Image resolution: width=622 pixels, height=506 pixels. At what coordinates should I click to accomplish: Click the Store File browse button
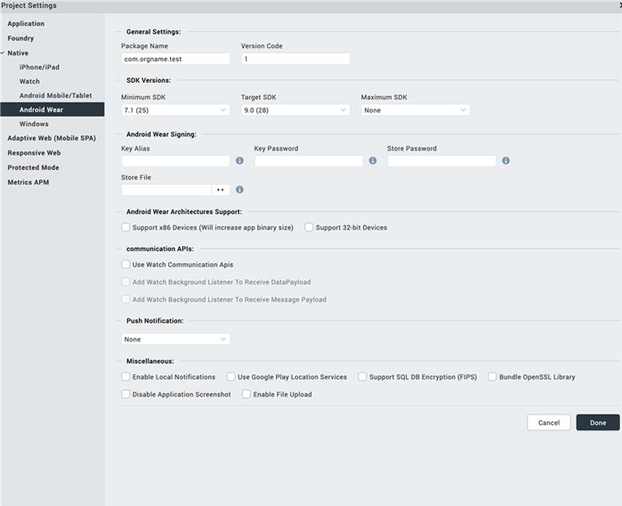coord(221,189)
